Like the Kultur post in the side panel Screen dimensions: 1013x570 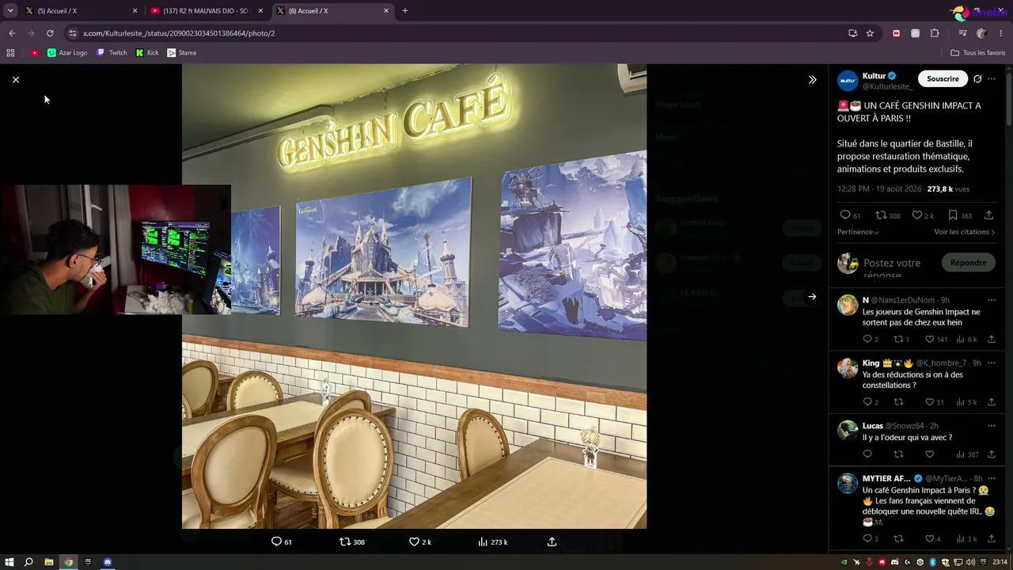pyautogui.click(x=917, y=215)
